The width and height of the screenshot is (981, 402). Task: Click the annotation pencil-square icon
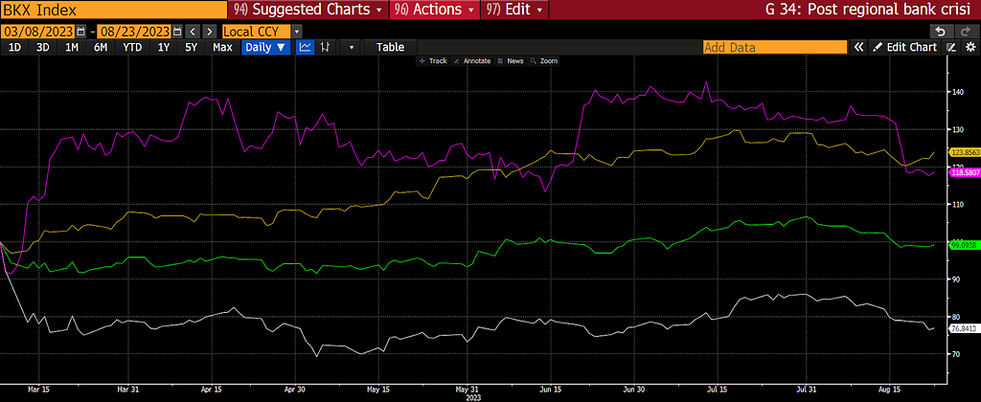coord(951,48)
